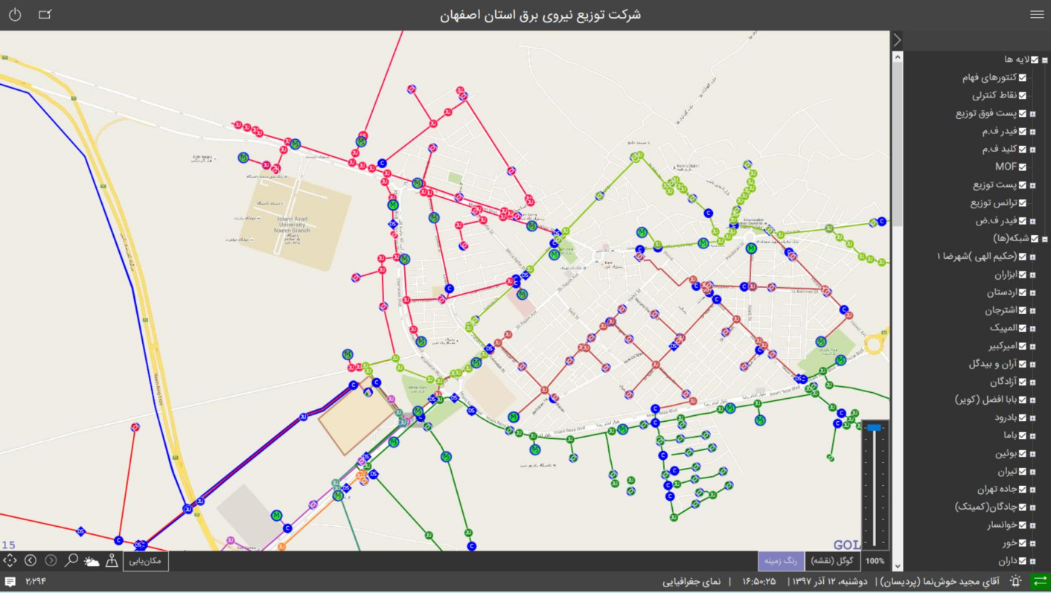Select the magnifier search tool
Image resolution: width=1051 pixels, height=593 pixels.
click(x=71, y=560)
